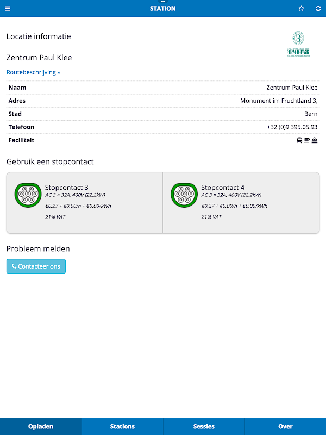Click the Gebruik een stopcontact heading
The height and width of the screenshot is (435, 326).
pos(50,161)
